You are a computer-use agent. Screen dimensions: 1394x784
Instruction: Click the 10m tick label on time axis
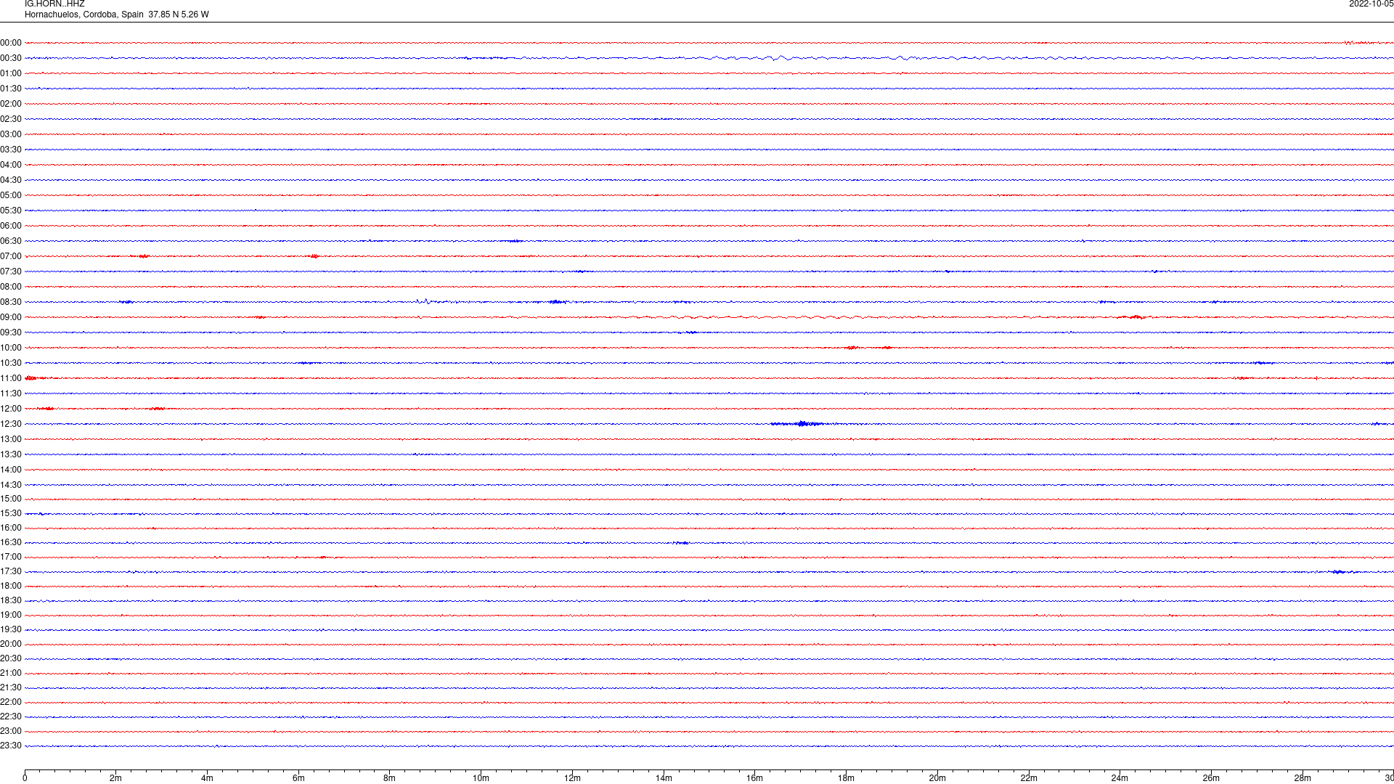coord(481,778)
